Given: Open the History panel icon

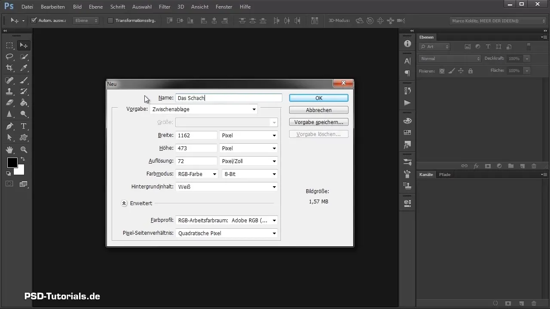Looking at the screenshot, I should tap(407, 91).
